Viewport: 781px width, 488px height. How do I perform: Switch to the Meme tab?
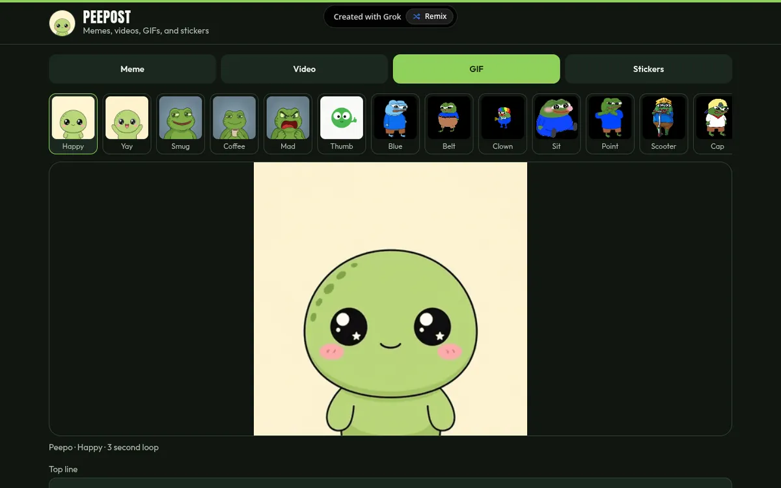[x=132, y=69]
